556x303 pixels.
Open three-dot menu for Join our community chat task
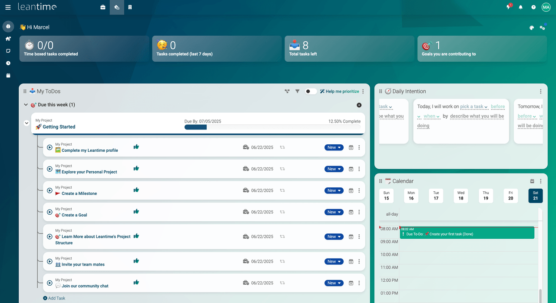359,283
